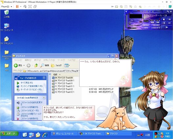
Task: Switch to ボリューム コントロール taskbar item
Action: [64, 134]
